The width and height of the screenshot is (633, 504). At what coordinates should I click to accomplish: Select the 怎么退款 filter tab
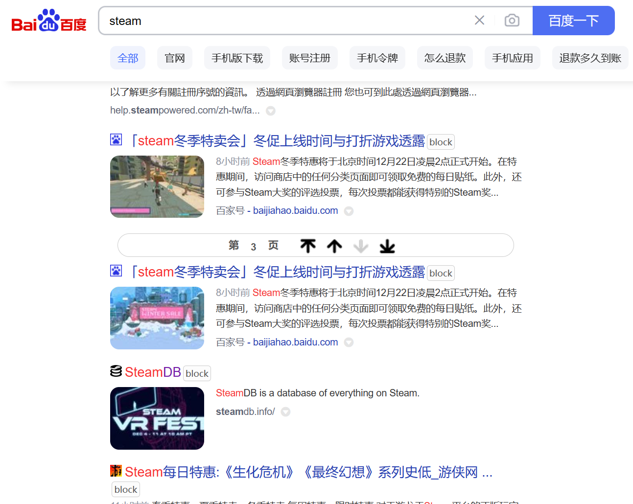(445, 58)
